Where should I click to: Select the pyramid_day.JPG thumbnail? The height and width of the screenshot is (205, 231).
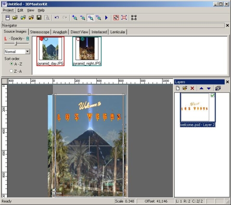click(x=51, y=51)
